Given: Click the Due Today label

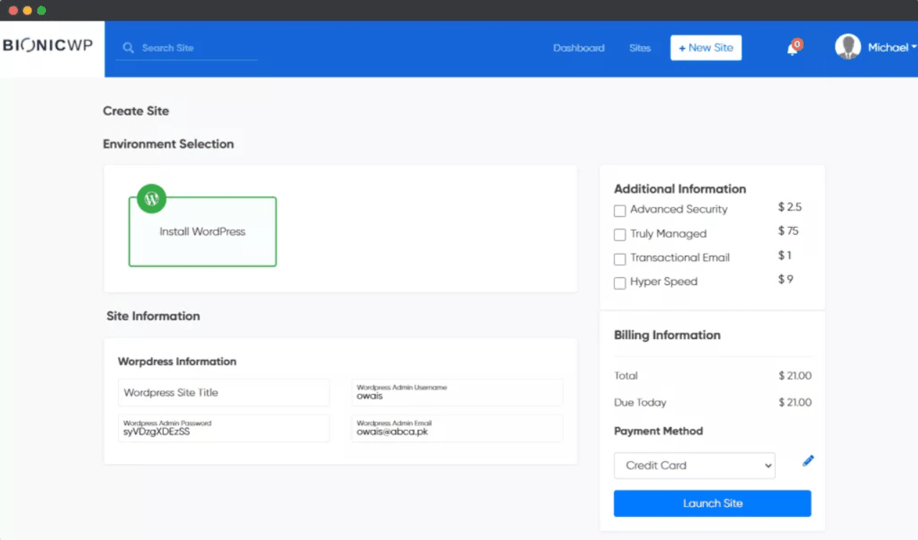Looking at the screenshot, I should point(640,402).
